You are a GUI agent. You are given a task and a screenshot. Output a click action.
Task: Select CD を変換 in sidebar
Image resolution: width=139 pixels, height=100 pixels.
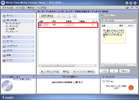(10, 29)
